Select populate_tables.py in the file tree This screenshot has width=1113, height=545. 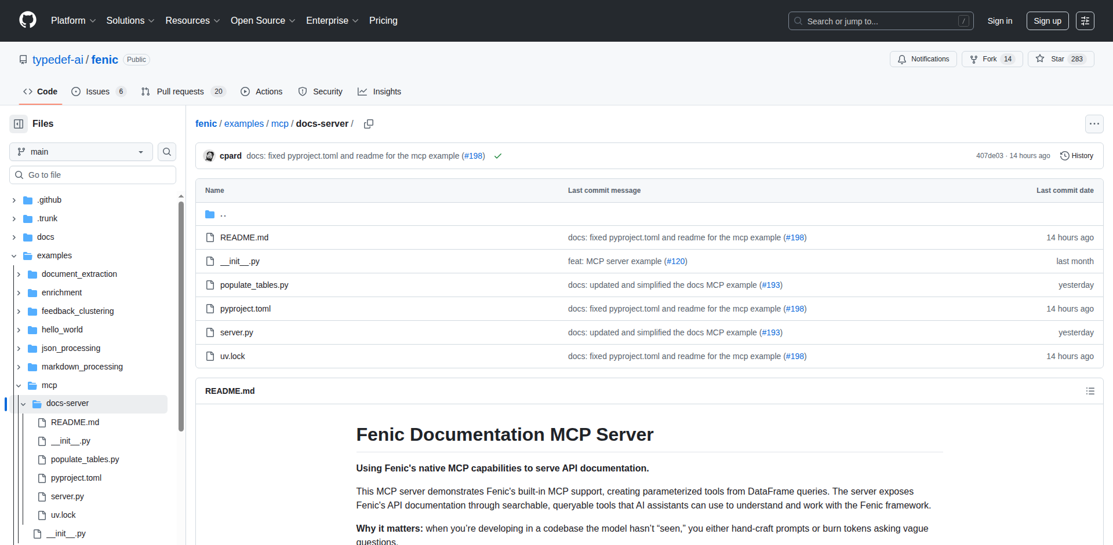coord(85,459)
